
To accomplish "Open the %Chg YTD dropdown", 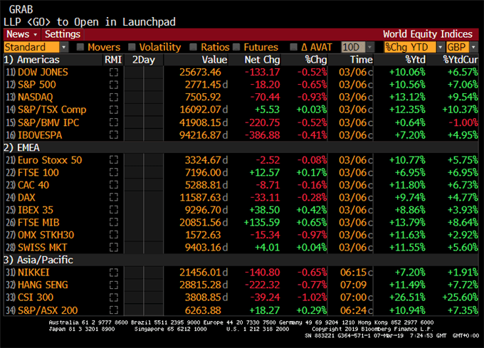I will [414, 47].
